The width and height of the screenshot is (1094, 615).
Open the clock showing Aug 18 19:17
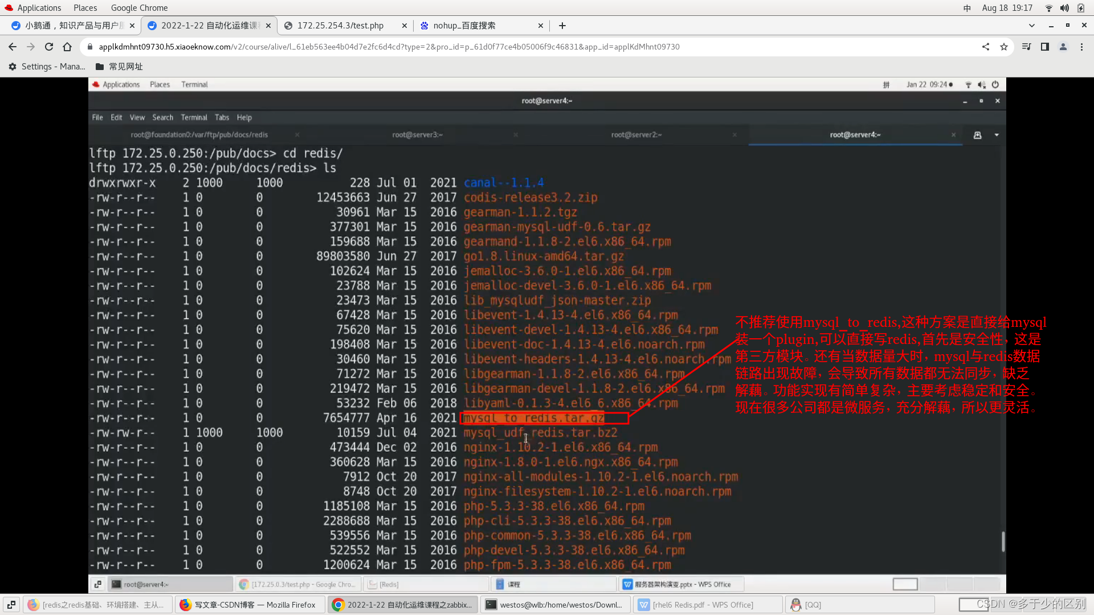point(1007,8)
